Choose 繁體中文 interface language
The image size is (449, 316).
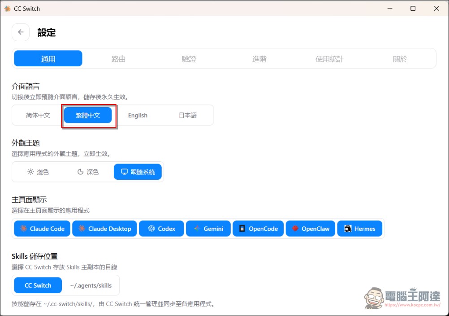coord(88,115)
